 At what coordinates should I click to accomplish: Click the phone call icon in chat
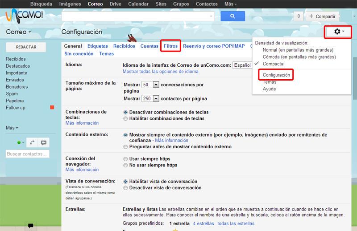tap(32, 142)
